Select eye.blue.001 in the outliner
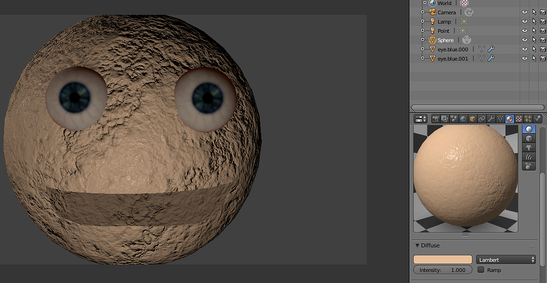 coord(453,59)
